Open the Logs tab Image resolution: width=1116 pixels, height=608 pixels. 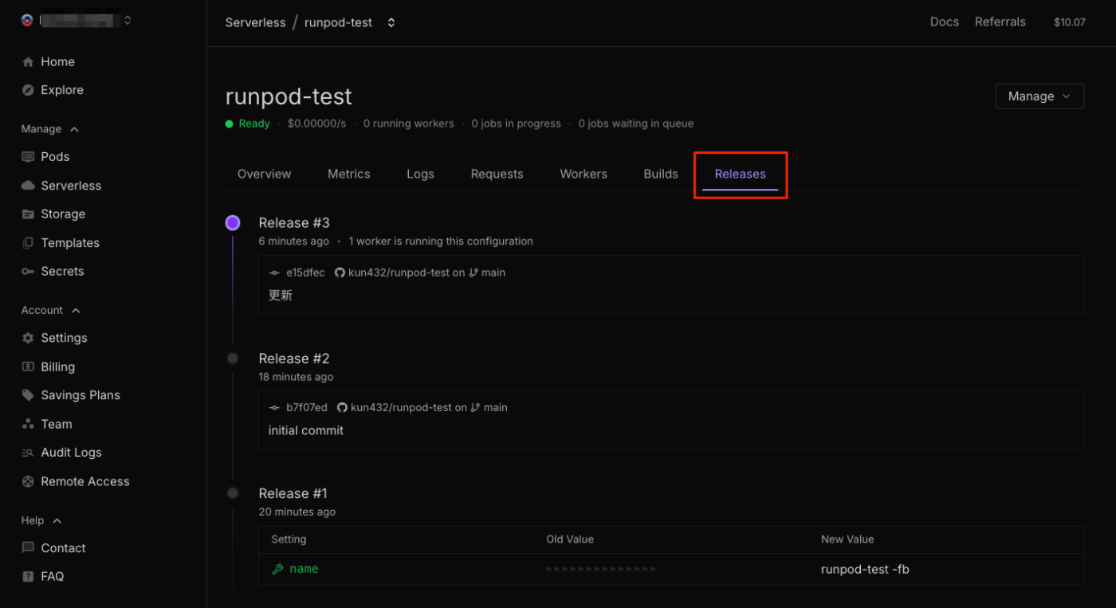pos(420,174)
